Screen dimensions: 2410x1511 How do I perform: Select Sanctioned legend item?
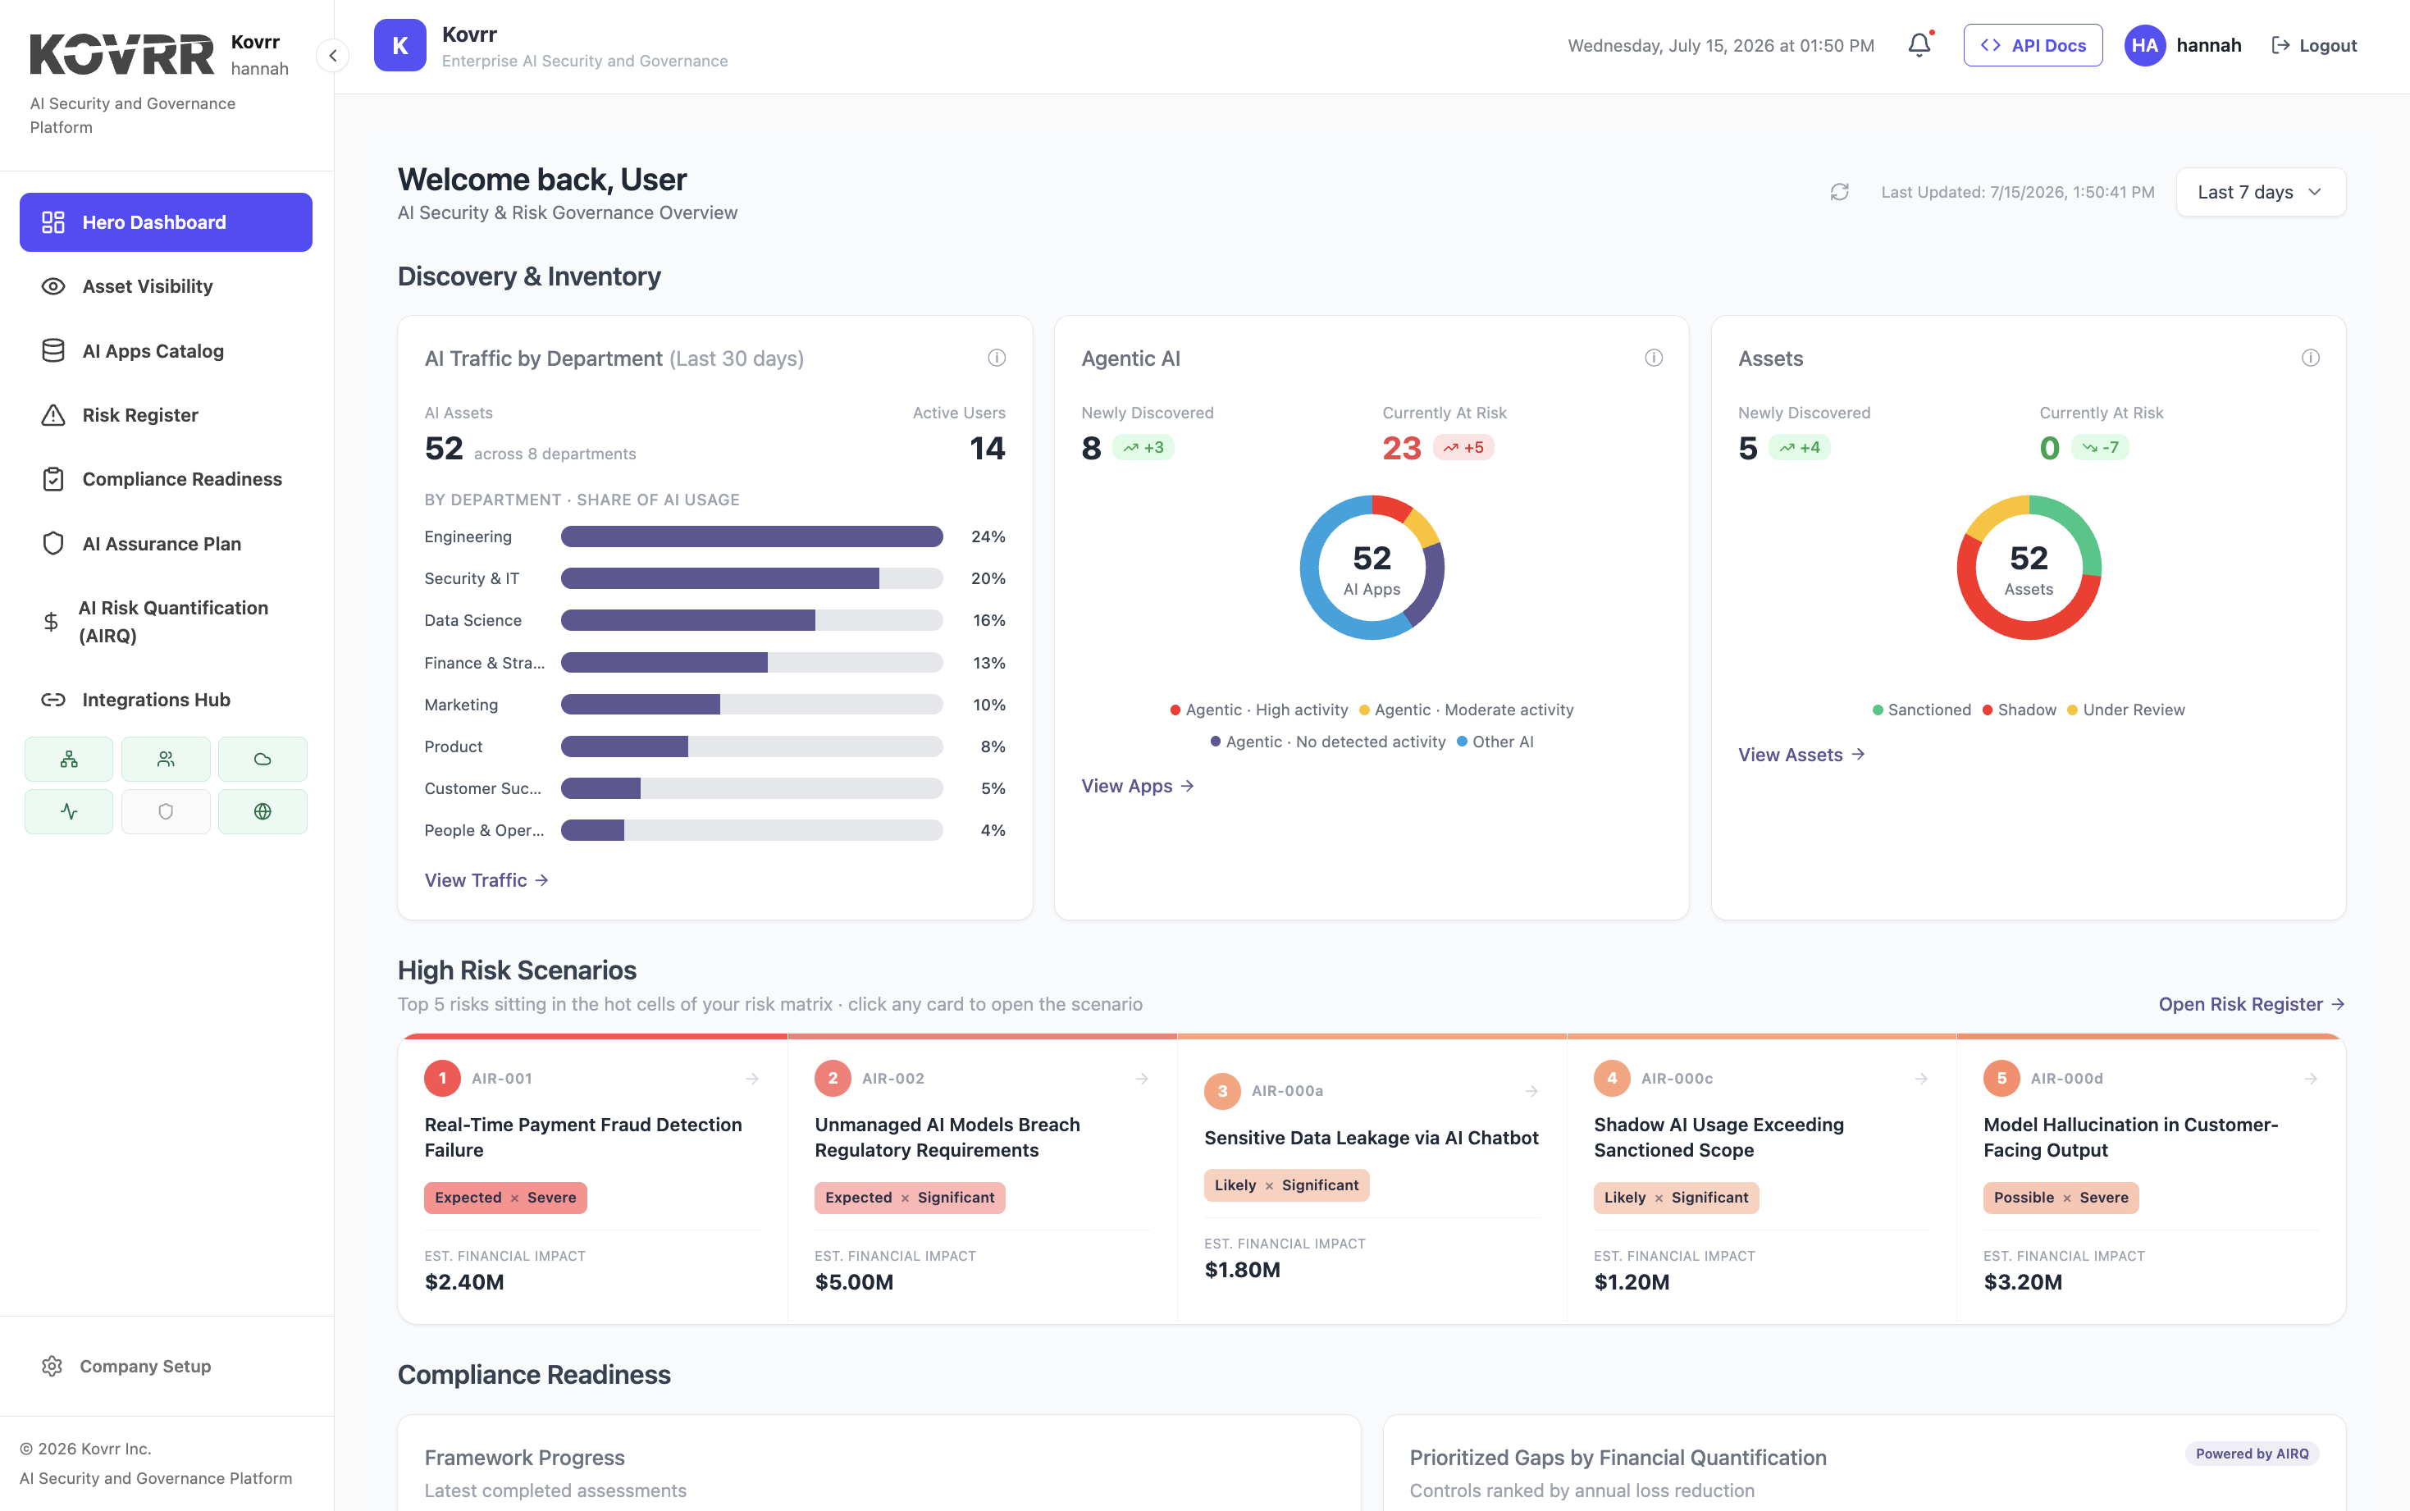click(x=1921, y=710)
